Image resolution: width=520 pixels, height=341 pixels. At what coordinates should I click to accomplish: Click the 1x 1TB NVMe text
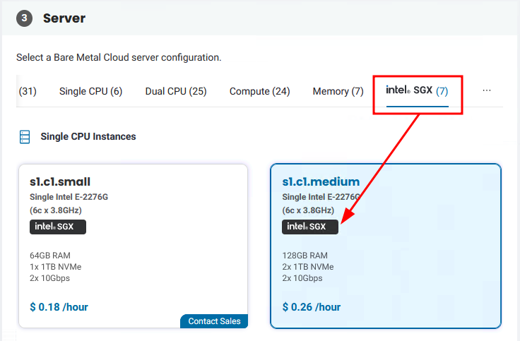(x=55, y=267)
